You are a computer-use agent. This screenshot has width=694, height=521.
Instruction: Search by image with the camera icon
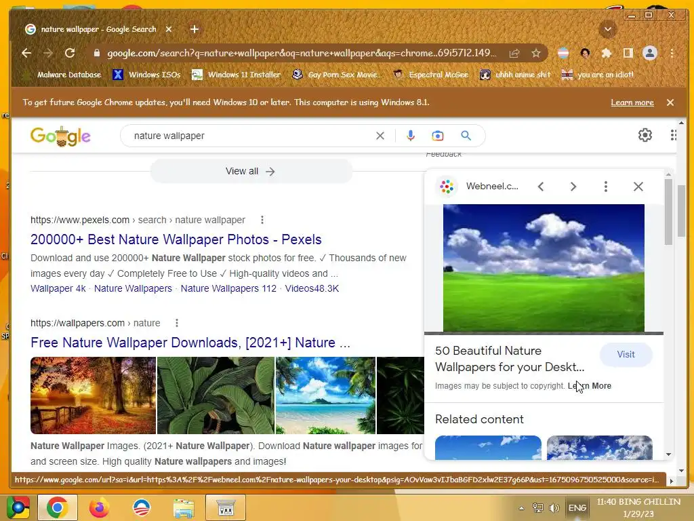[438, 136]
